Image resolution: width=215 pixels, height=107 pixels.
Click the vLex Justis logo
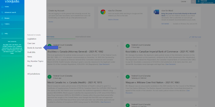coord(12,2)
